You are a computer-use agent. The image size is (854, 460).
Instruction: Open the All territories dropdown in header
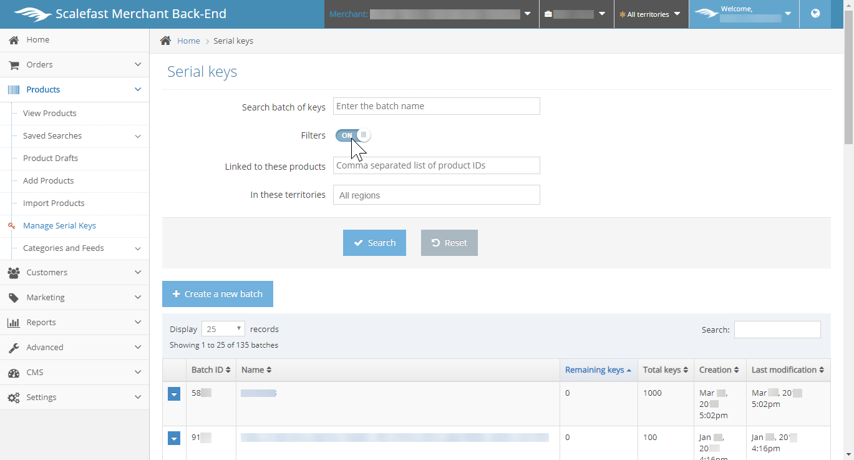(651, 14)
